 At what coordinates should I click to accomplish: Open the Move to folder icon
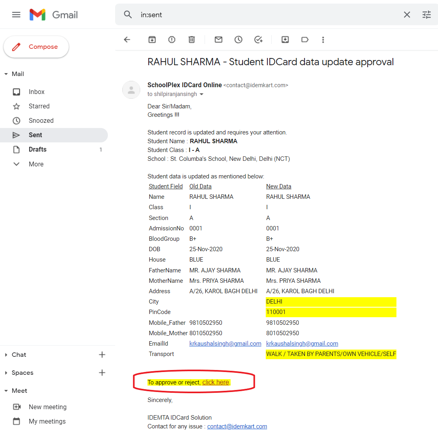coord(285,40)
